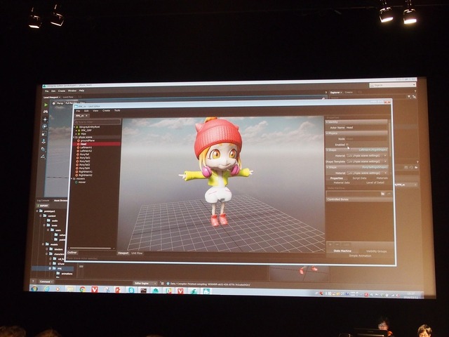
Task: Click the plus button above State Machine tab
Action: pyautogui.click(x=330, y=245)
